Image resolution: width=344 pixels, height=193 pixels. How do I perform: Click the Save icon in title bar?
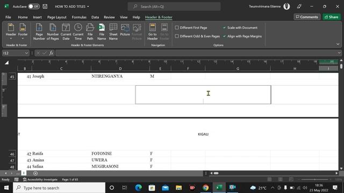coord(45,6)
